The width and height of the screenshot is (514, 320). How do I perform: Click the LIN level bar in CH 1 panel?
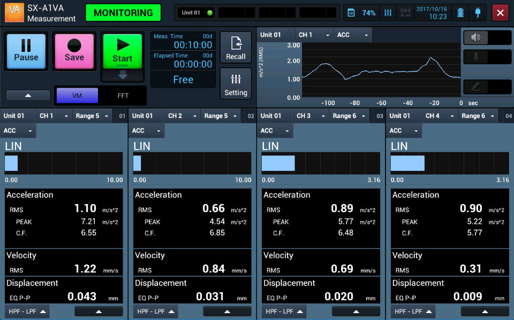pyautogui.click(x=64, y=163)
